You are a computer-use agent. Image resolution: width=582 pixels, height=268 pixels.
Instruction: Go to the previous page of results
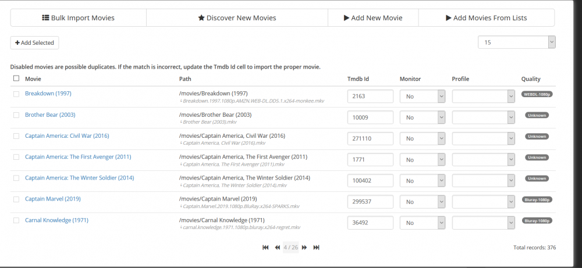(x=277, y=247)
